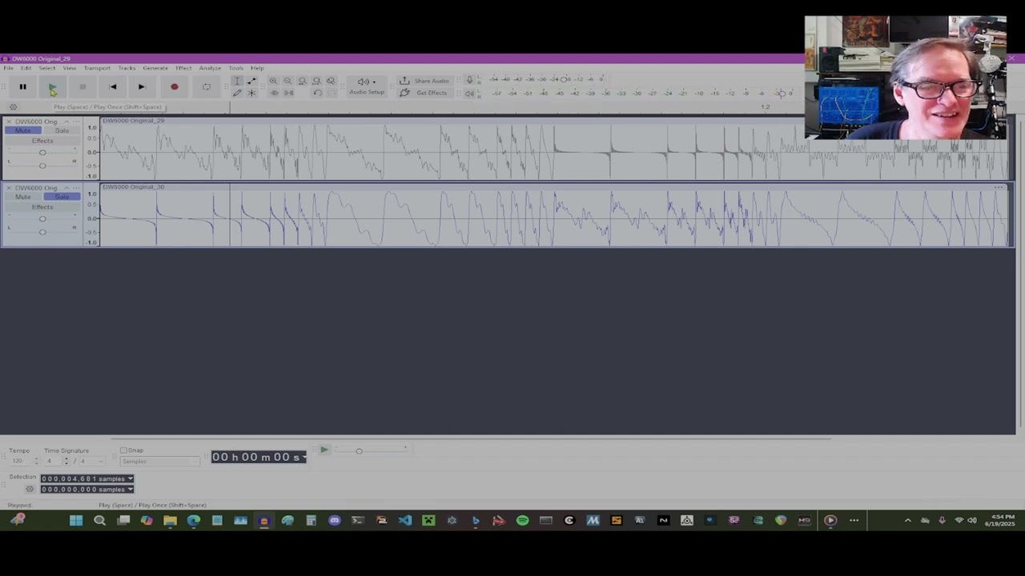Screen dimensions: 1025x576
Task: Collapse the DW6000 Original_29 track
Action: click(x=67, y=122)
